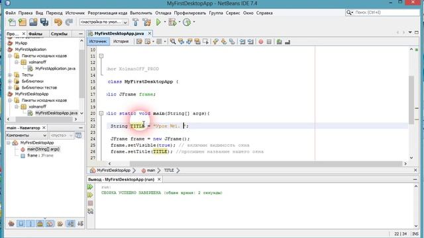The width and height of the screenshot is (424, 238).
Task: Toggle Sort by Source in Navigator
Action: point(80,223)
